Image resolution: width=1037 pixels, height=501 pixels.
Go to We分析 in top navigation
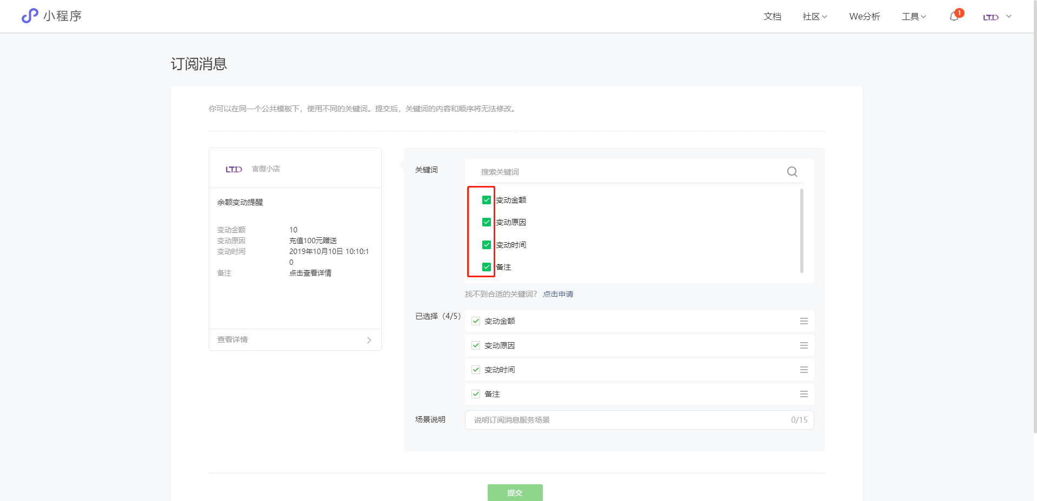point(864,17)
